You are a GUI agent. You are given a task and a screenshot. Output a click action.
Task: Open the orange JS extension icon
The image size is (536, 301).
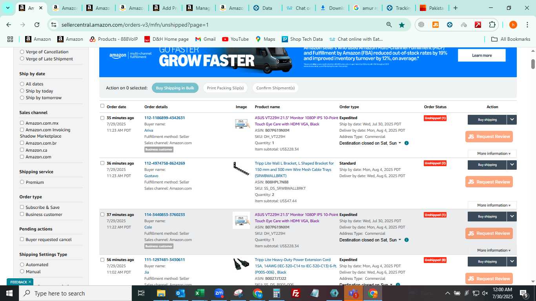435,25
